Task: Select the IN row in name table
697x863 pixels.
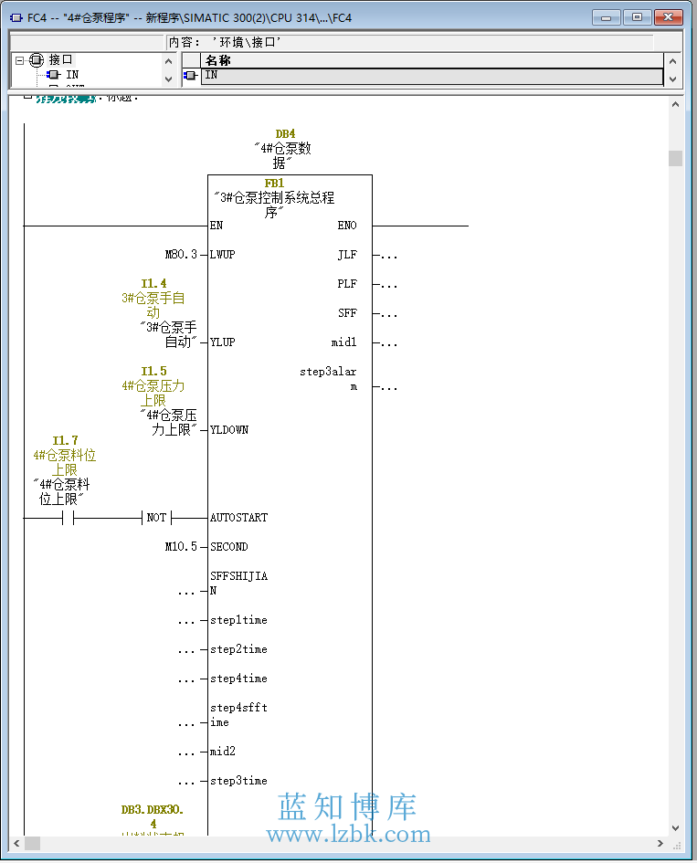Action: coord(432,76)
